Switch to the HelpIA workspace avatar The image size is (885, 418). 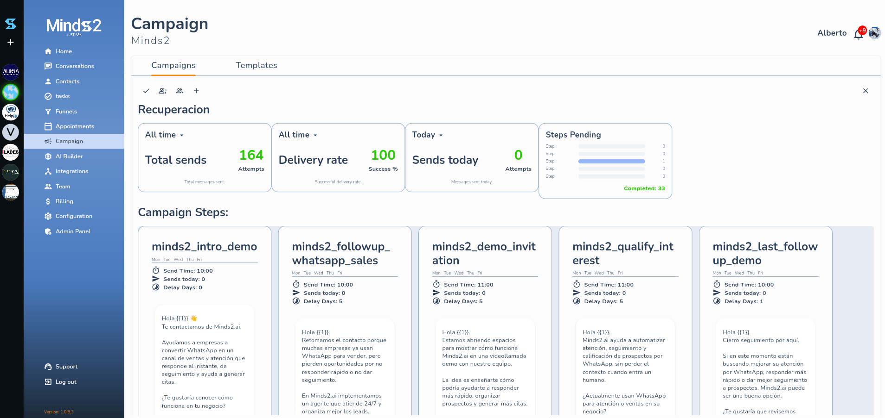pos(11,112)
